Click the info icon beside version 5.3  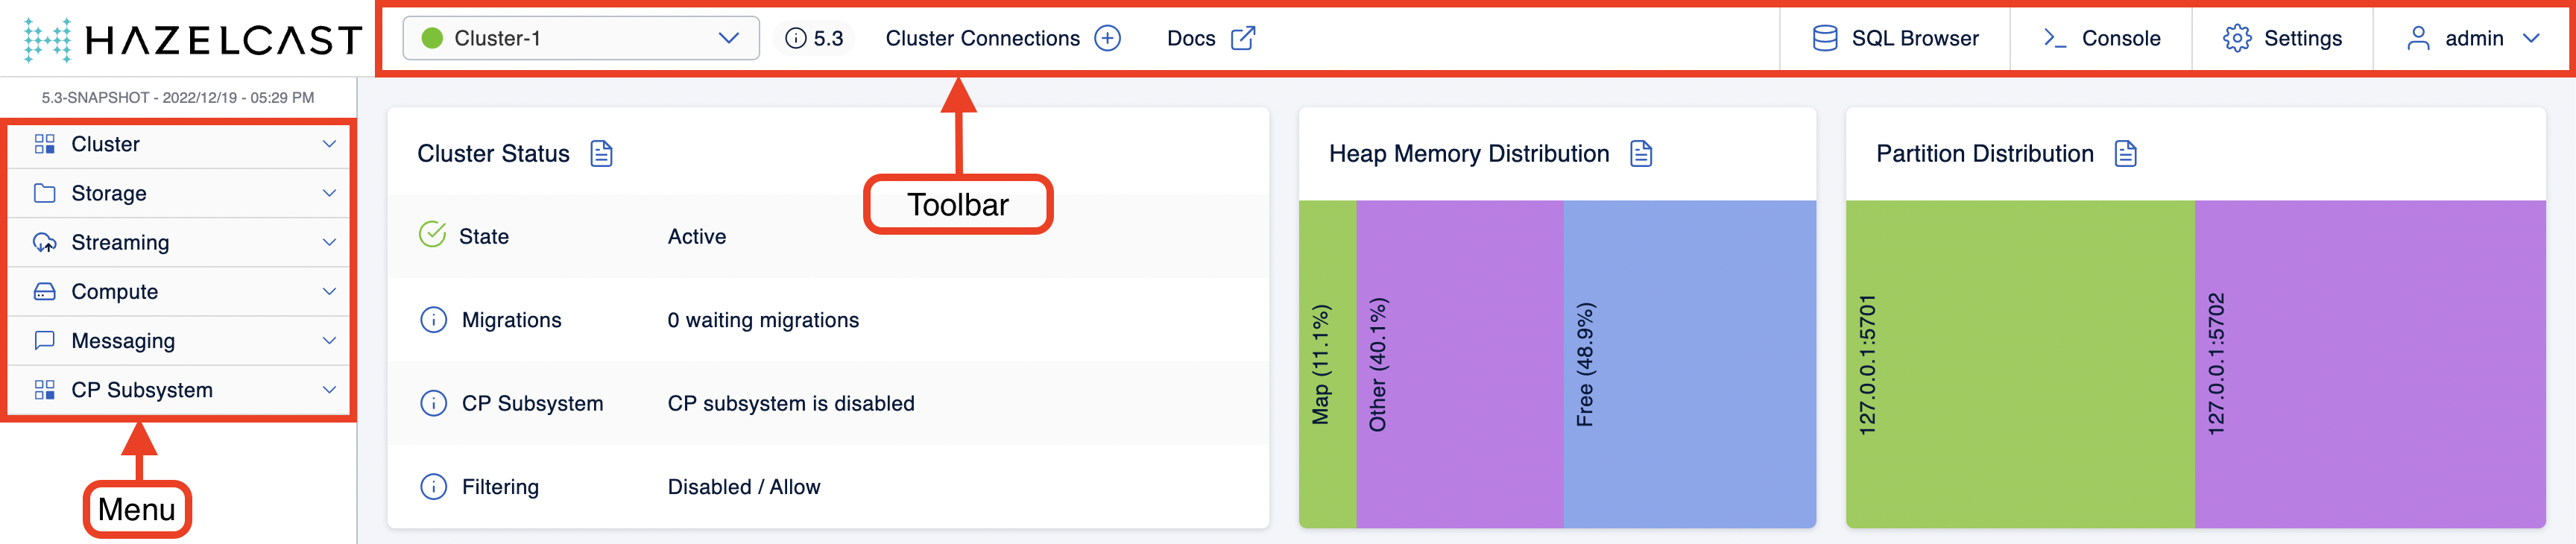[x=795, y=39]
